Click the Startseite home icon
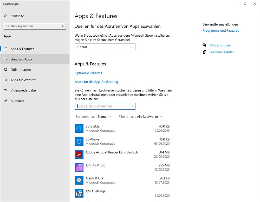This screenshot has height=202, width=260. click(6, 16)
